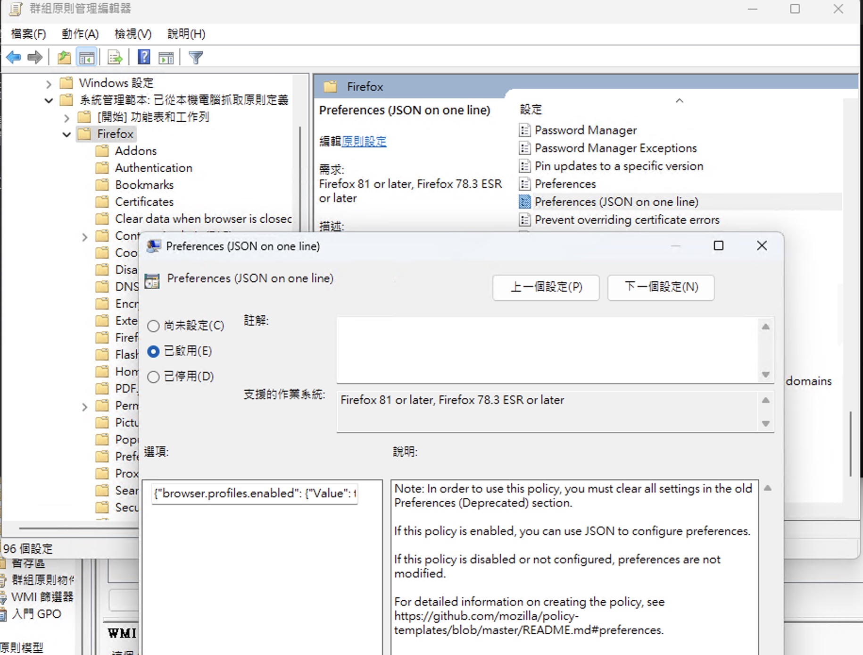Toggle the show/hide console tree icon
This screenshot has width=863, height=655.
pos(87,58)
